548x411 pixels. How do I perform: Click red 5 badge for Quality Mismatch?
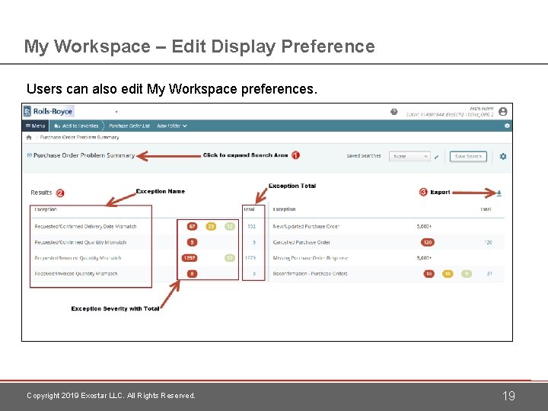coord(192,242)
